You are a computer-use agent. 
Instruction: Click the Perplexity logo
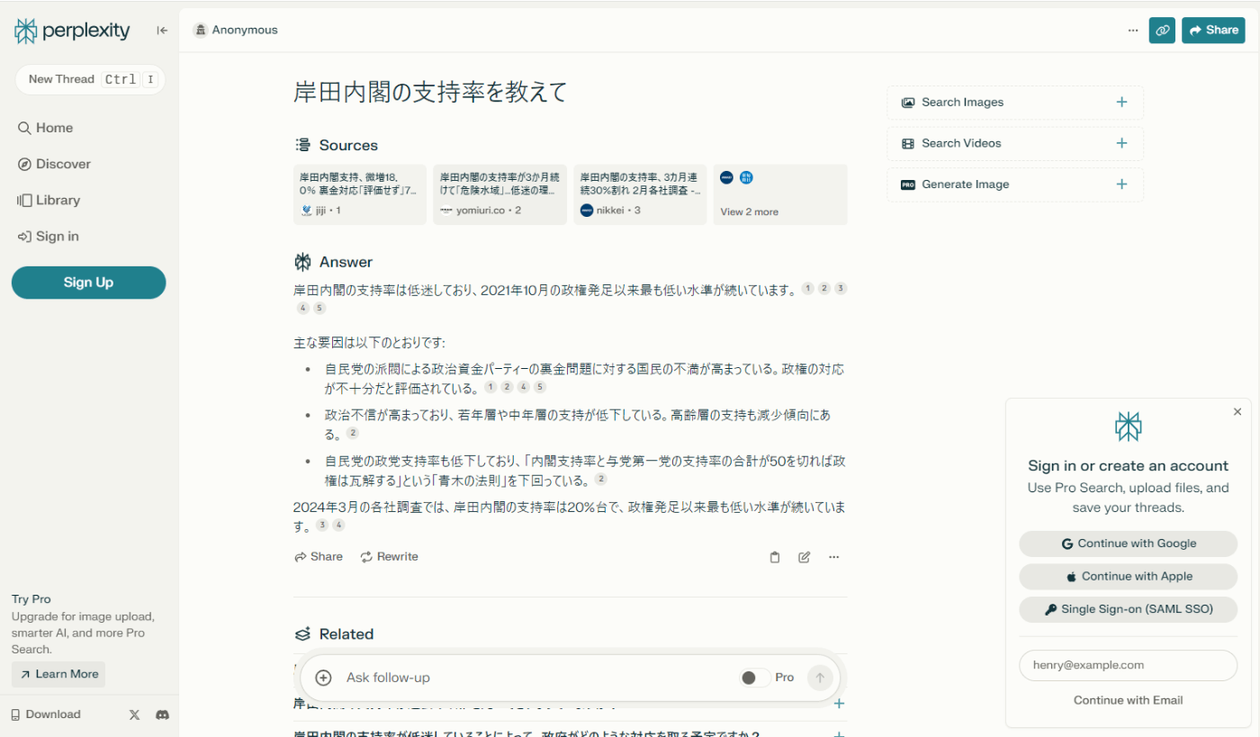click(72, 31)
